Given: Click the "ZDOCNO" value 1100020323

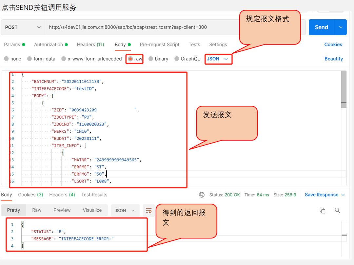Looking at the screenshot, I should click(91, 124).
